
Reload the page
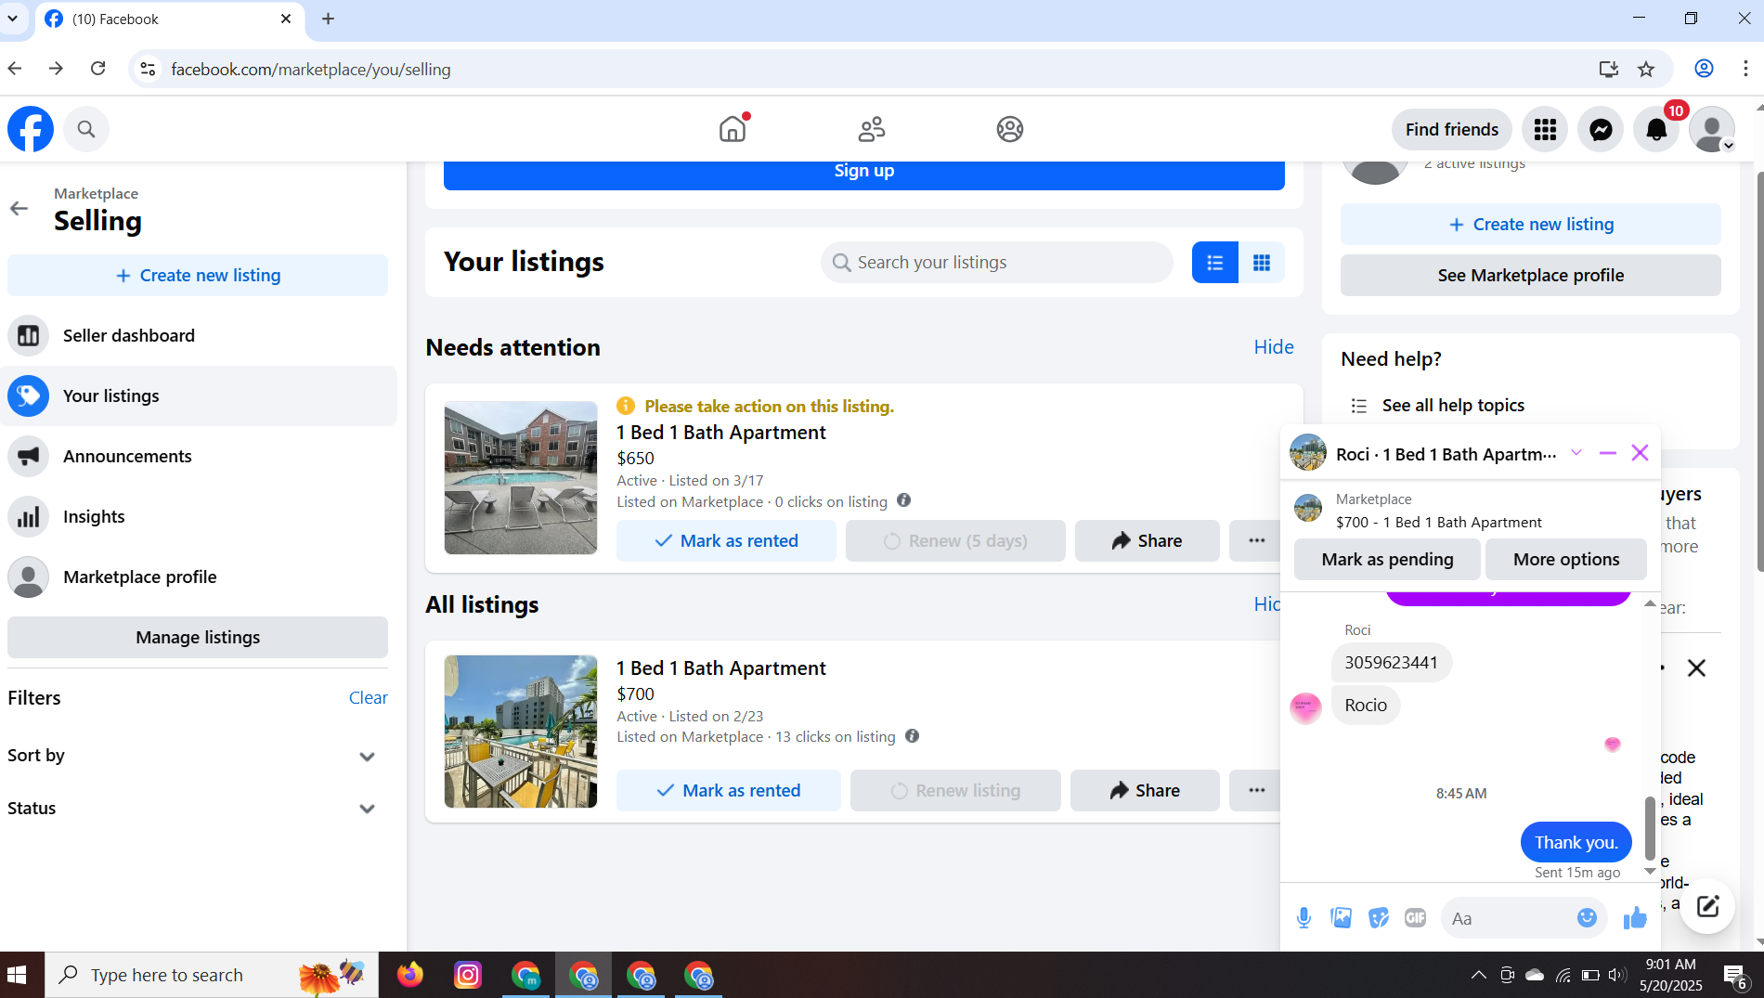tap(98, 69)
